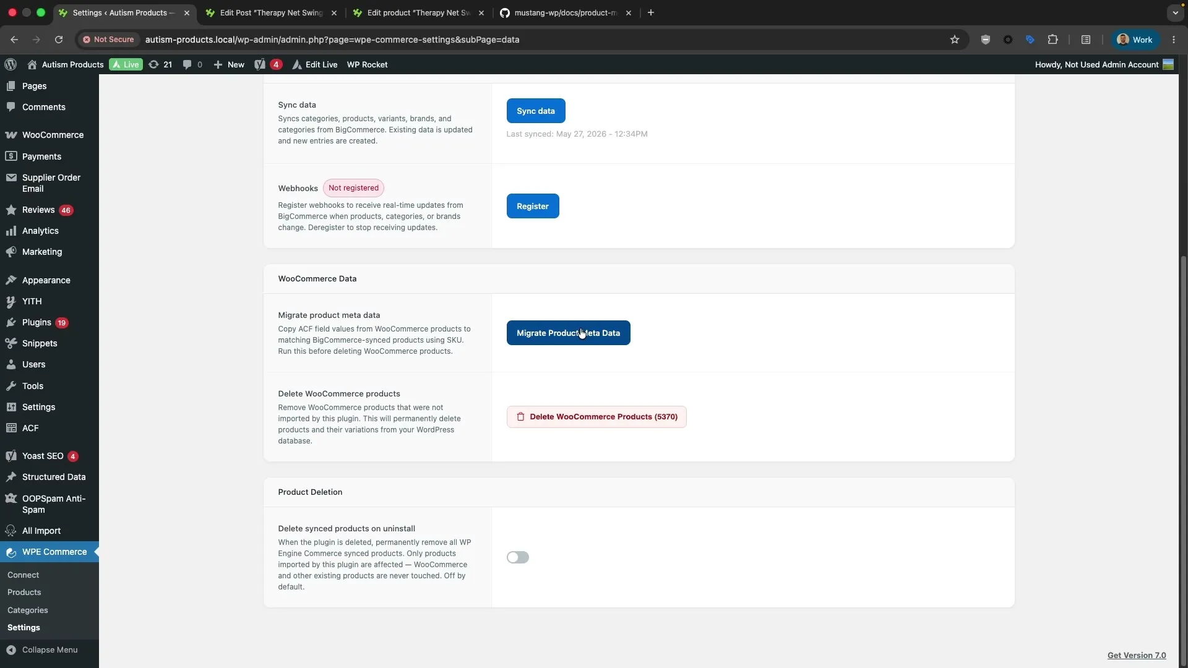Open the updates icon showing 21

click(160, 64)
